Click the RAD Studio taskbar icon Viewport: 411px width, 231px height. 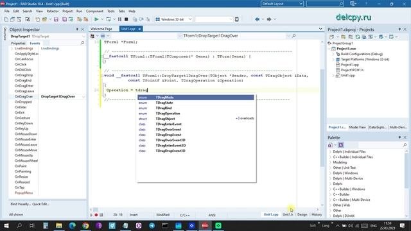pyautogui.click(x=205, y=225)
